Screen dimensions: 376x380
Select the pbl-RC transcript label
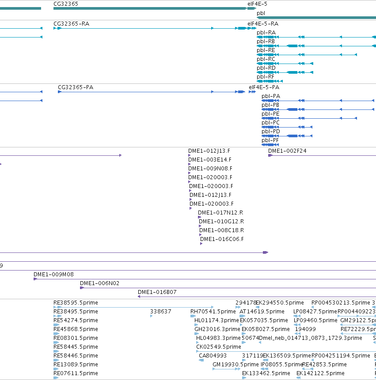(x=266, y=59)
